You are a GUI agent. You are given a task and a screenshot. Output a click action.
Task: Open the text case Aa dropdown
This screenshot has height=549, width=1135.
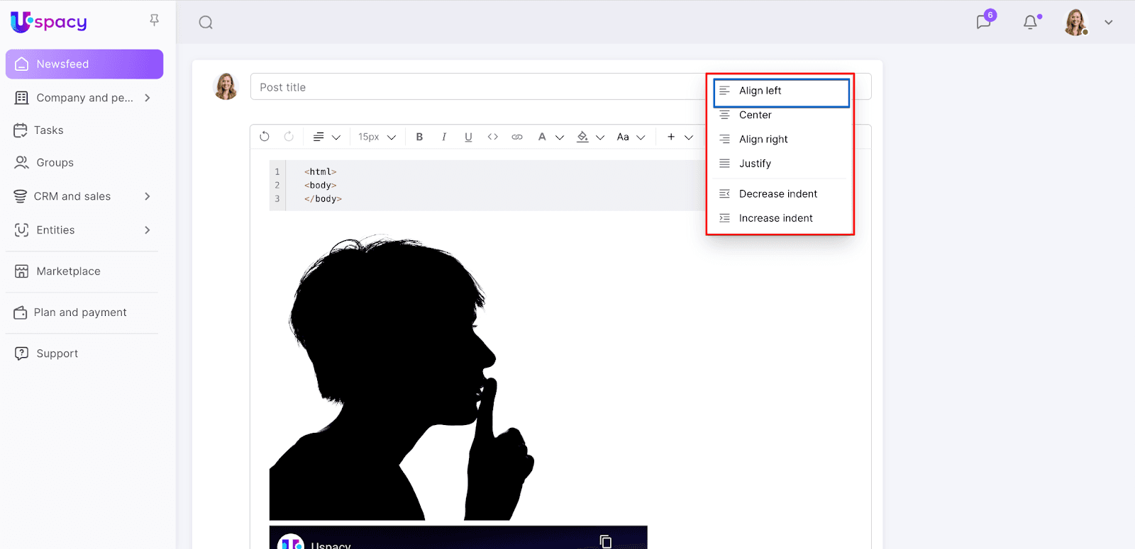[x=630, y=137]
